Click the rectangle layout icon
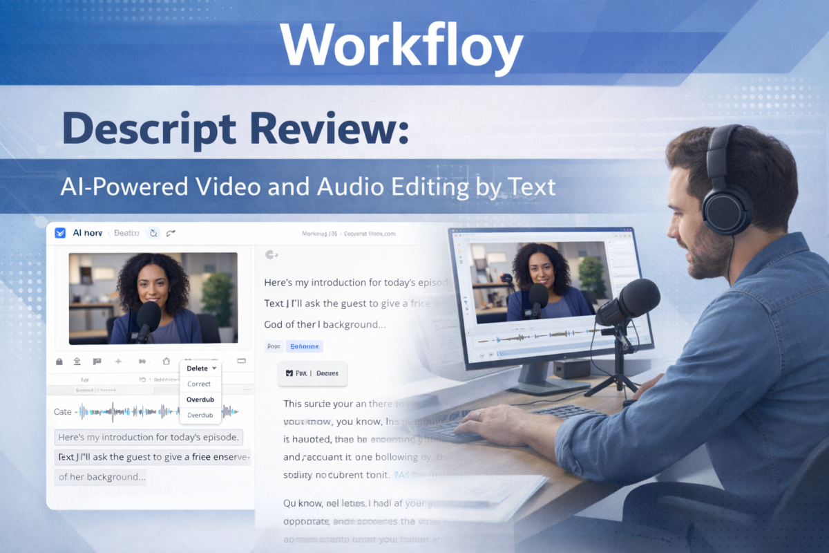Viewport: 829px width, 553px height. (x=241, y=361)
